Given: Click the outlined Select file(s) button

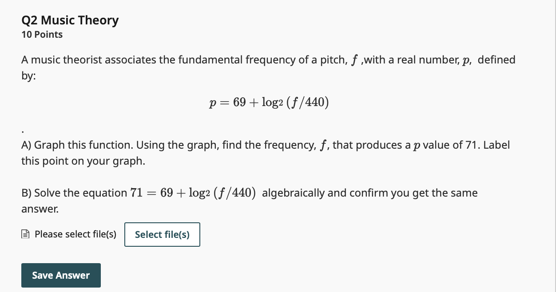Looking at the screenshot, I should (x=162, y=234).
